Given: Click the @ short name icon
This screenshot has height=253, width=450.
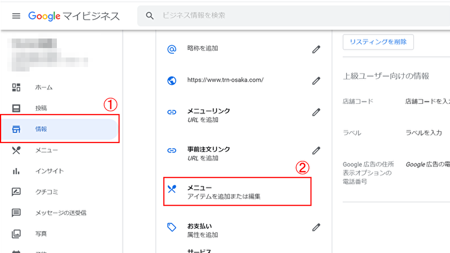Looking at the screenshot, I should click(x=172, y=49).
